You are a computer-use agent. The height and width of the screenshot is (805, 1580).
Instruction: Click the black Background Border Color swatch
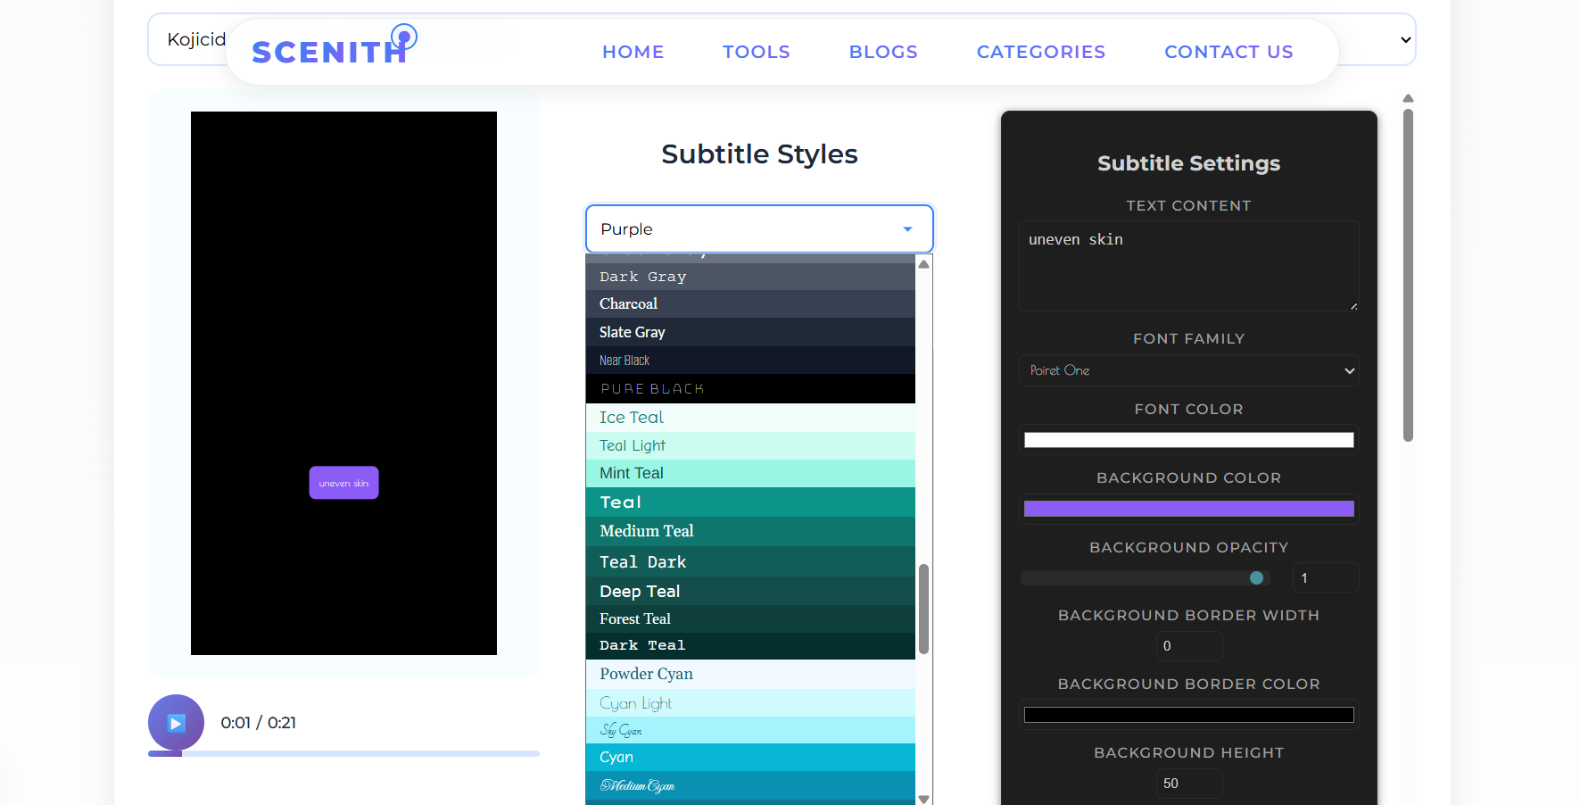(x=1188, y=715)
